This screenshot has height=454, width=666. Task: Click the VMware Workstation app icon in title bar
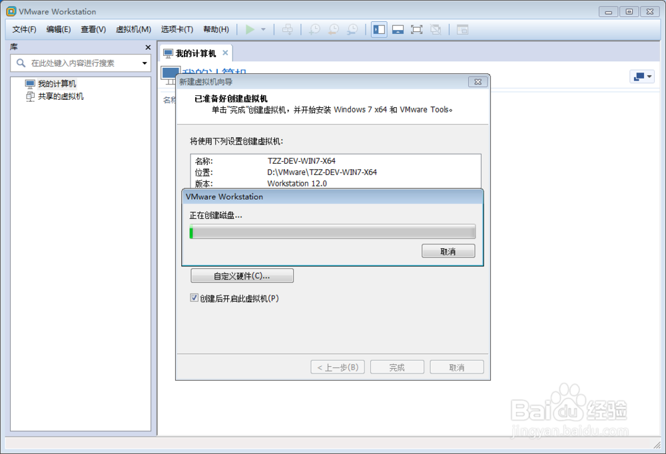[x=11, y=11]
